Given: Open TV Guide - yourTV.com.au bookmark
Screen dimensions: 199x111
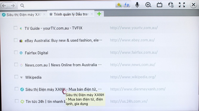Looking at the screenshot, I should click(x=53, y=28).
